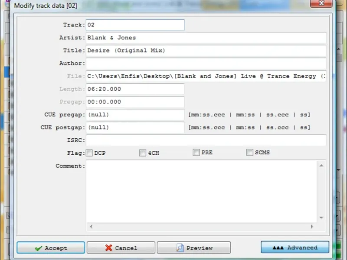Click the CUE pregap format hint text
347x260 pixels.
pyautogui.click(x=249, y=115)
